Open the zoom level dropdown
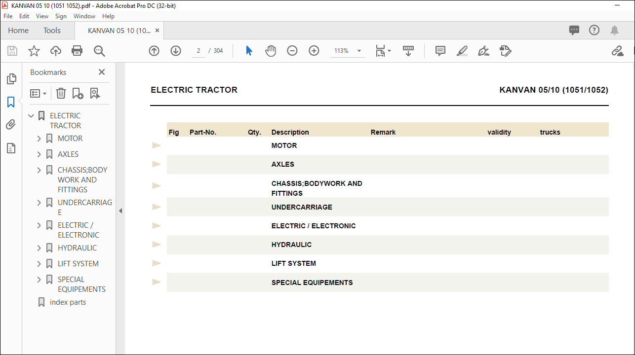This screenshot has height=355, width=635. coord(359,51)
